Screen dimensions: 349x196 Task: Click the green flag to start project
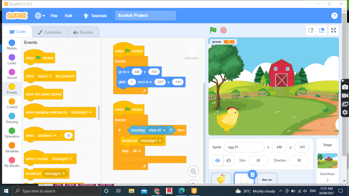213,30
